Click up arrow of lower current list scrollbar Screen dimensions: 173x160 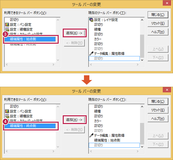(142, 107)
